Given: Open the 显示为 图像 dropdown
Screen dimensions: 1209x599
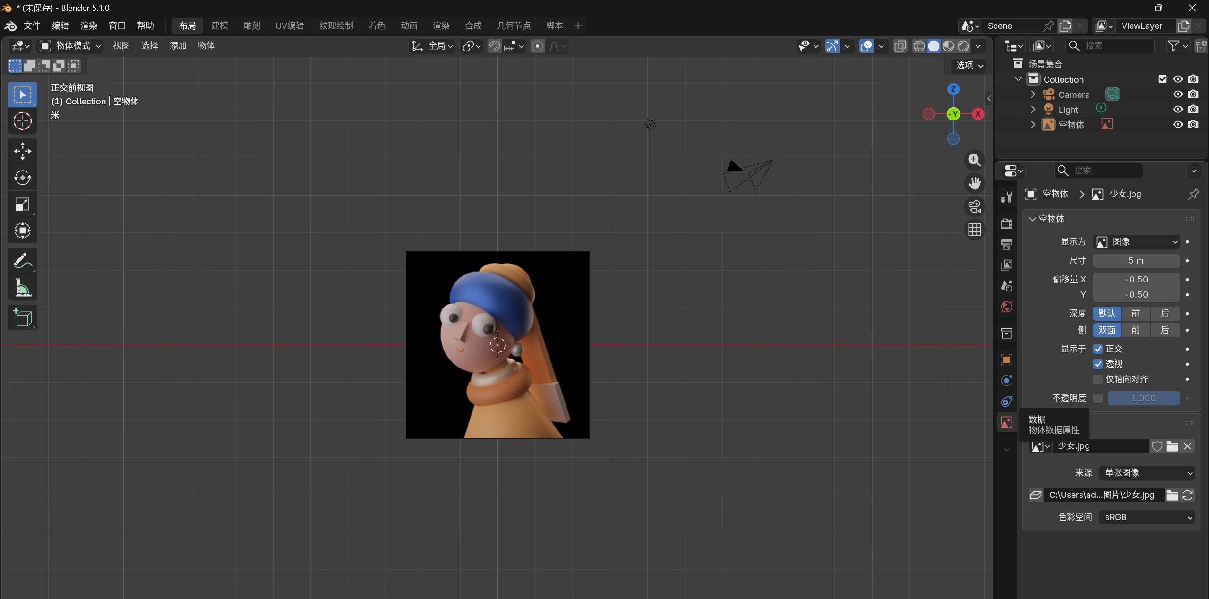Looking at the screenshot, I should [1136, 242].
